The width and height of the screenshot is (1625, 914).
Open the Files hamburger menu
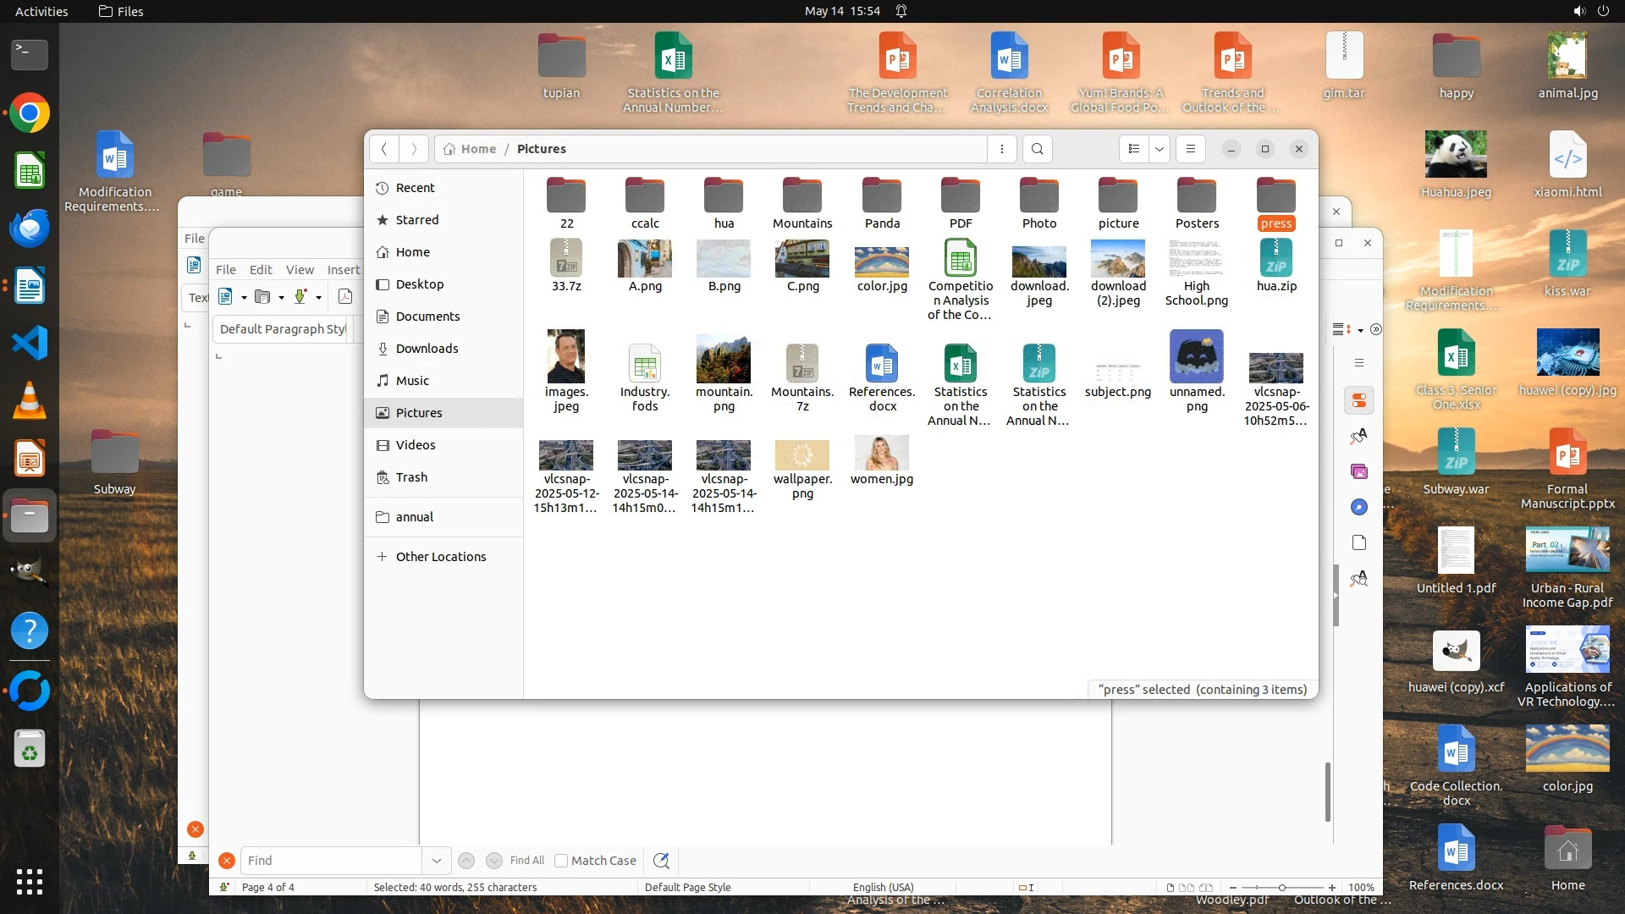(1191, 149)
